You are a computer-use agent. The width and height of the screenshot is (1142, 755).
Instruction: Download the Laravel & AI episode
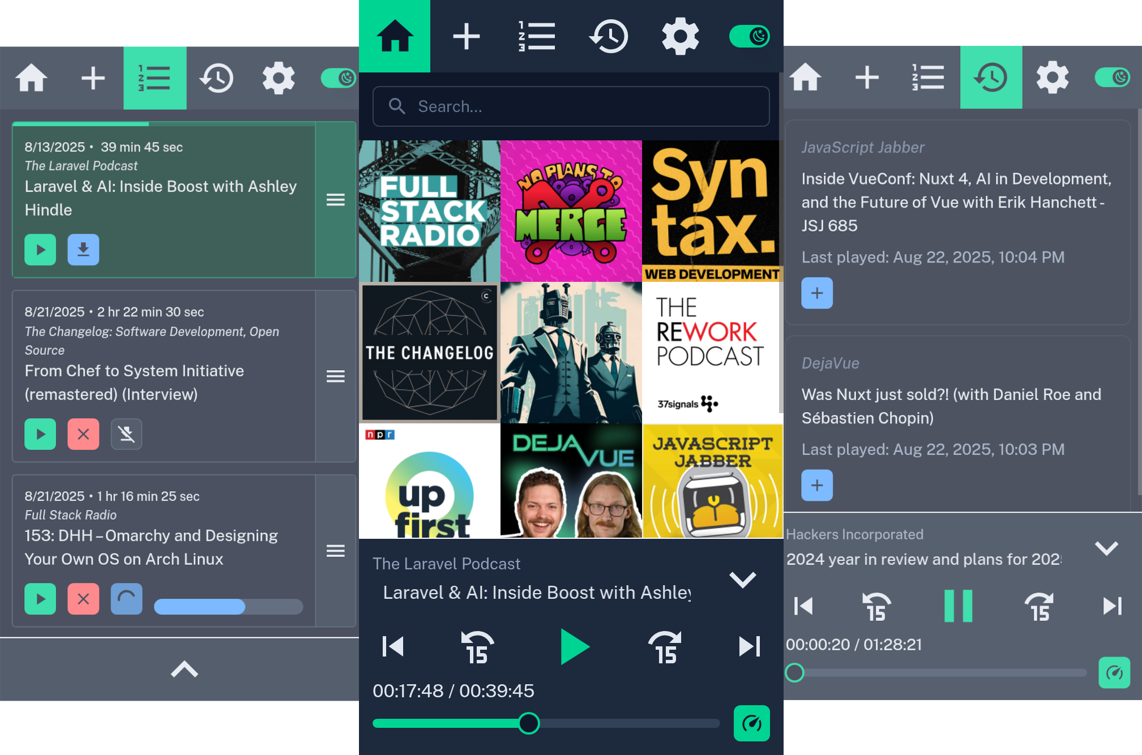[x=83, y=250]
